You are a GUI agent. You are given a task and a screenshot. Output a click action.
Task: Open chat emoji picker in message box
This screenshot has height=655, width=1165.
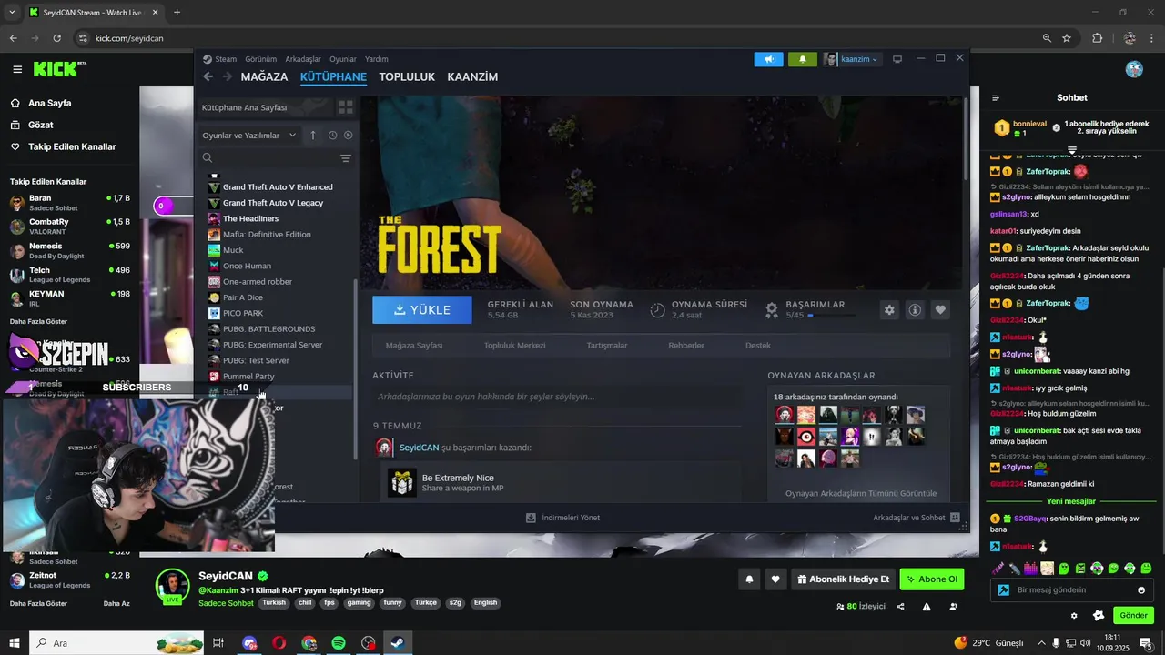pos(1141,589)
